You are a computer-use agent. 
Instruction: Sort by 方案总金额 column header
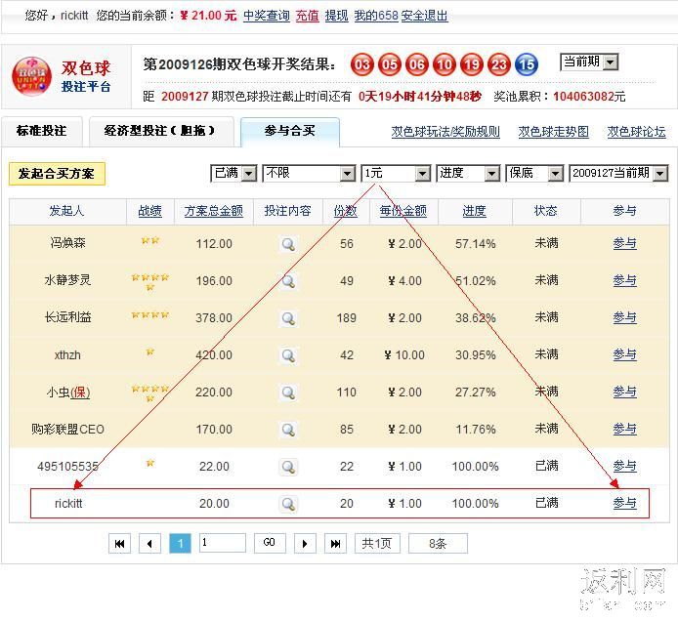pos(213,211)
